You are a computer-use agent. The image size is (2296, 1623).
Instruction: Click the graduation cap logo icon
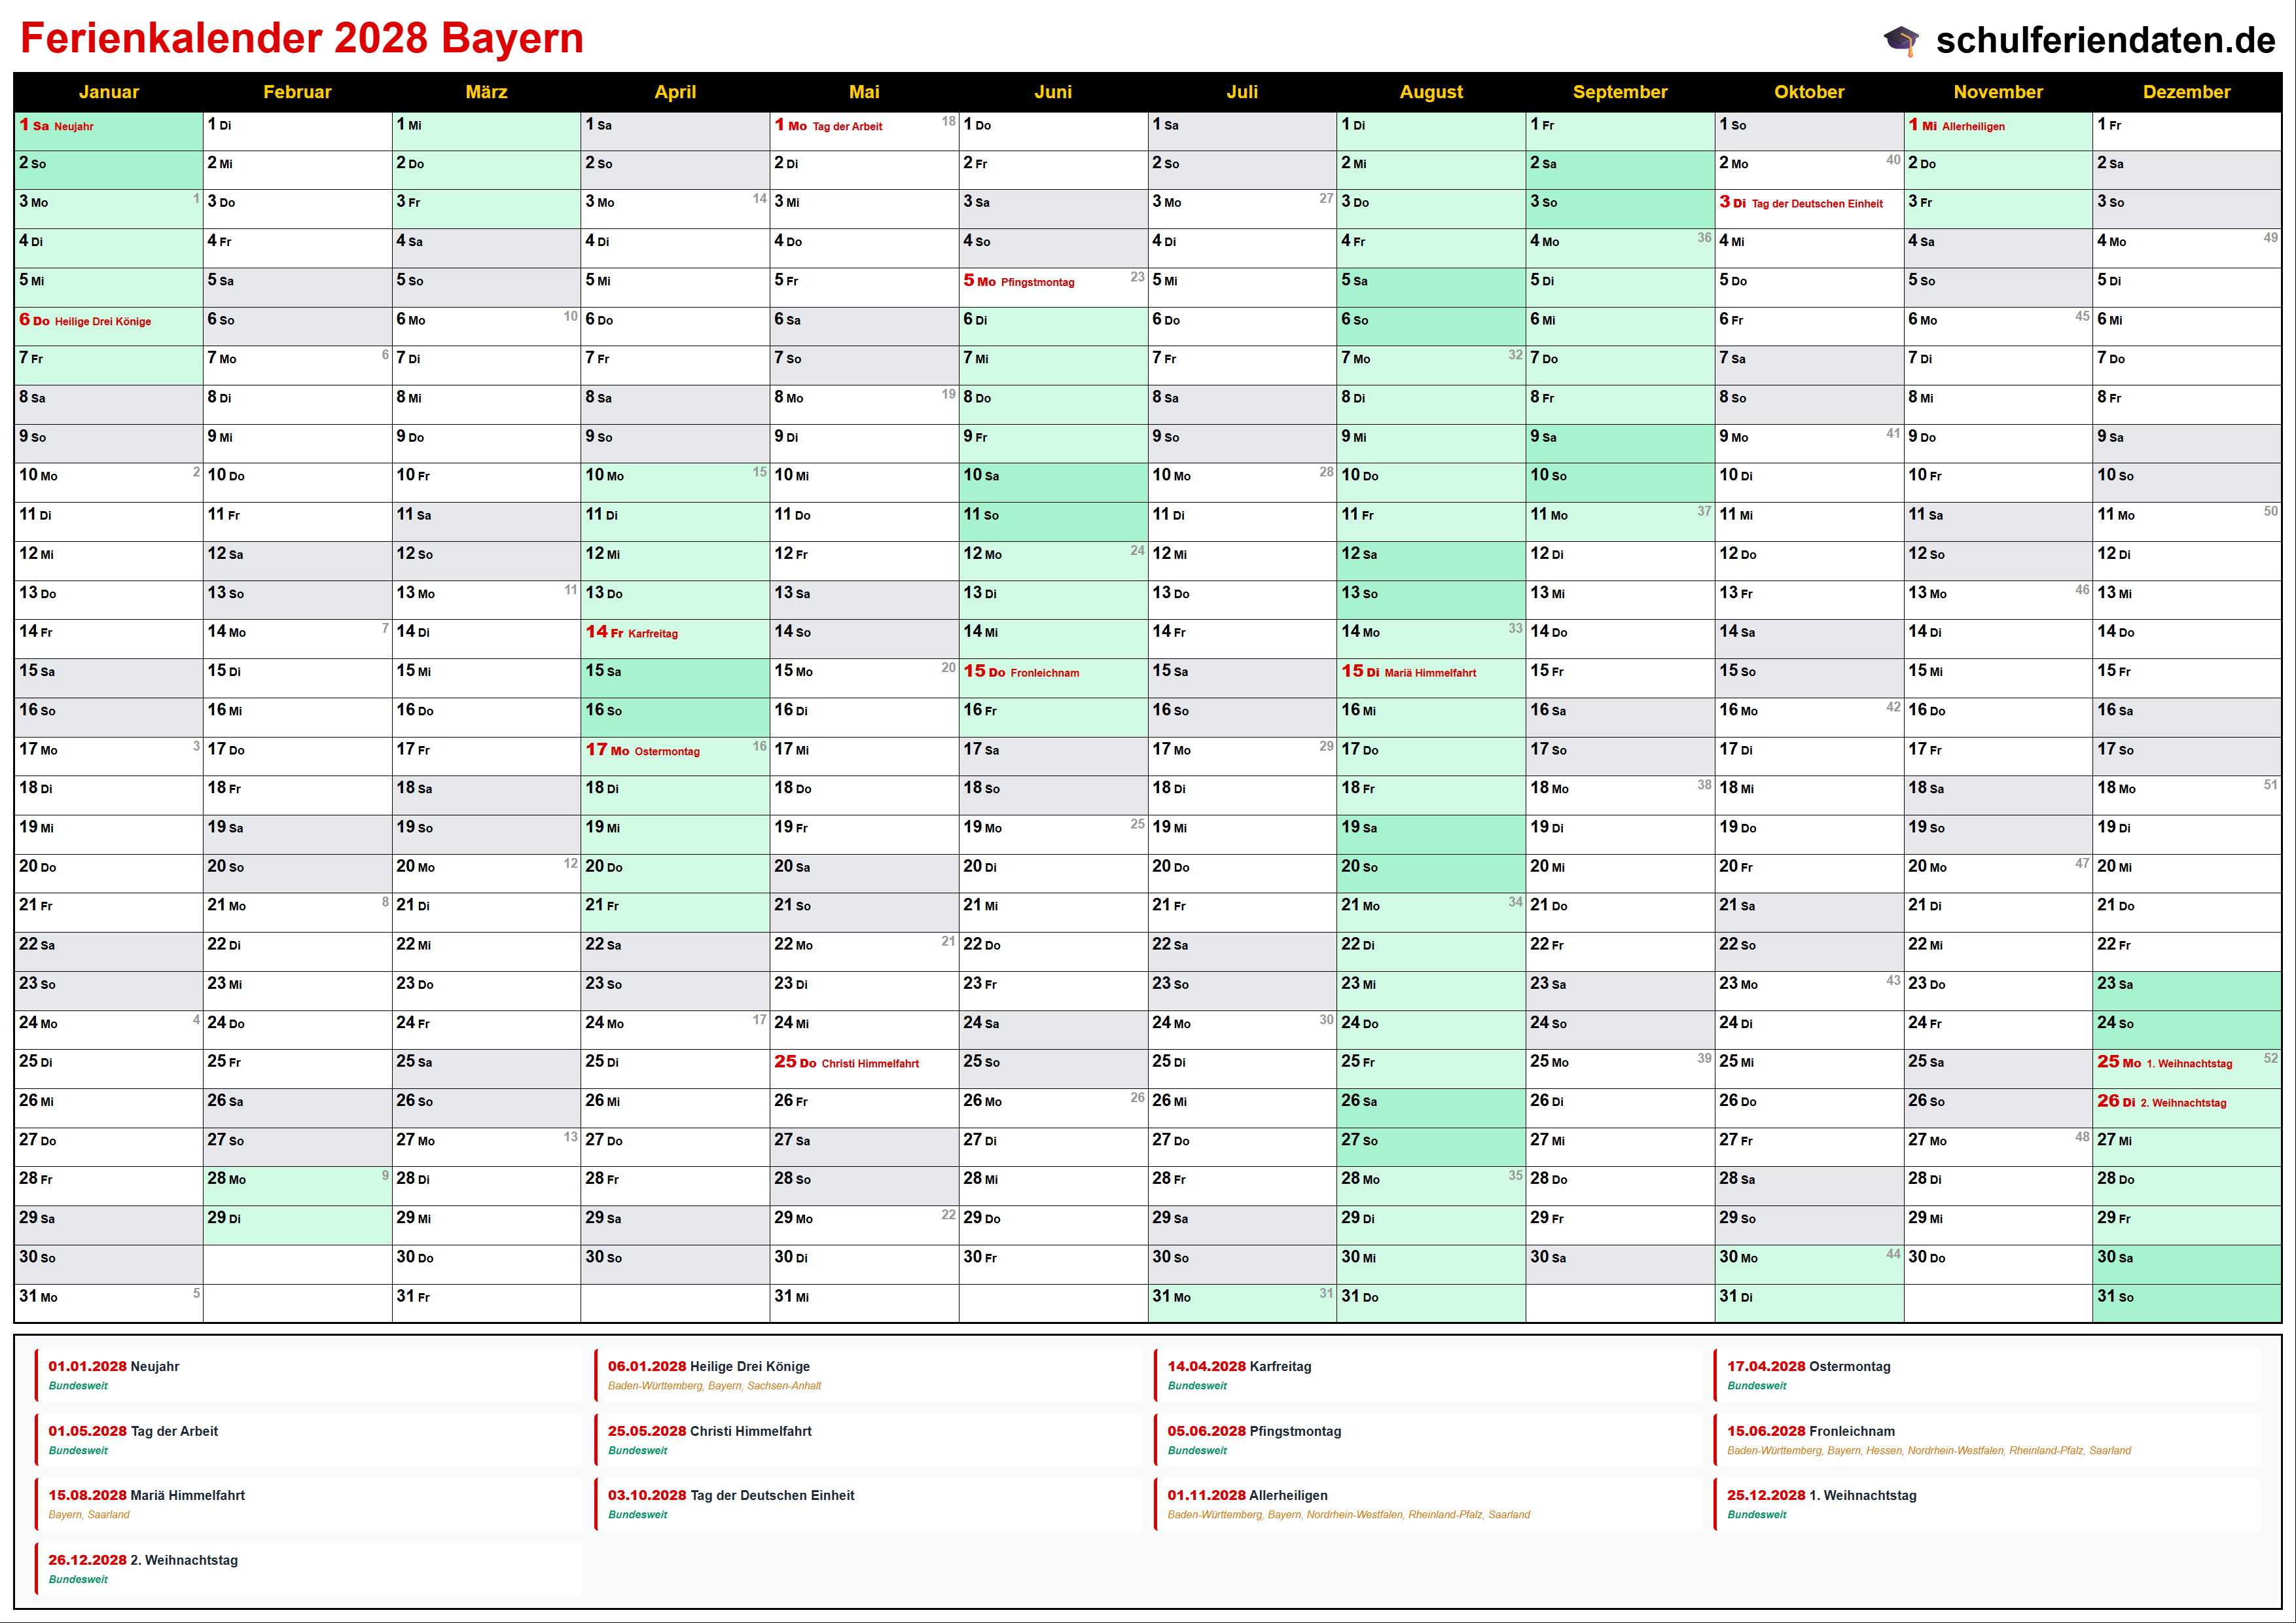pyautogui.click(x=1901, y=40)
